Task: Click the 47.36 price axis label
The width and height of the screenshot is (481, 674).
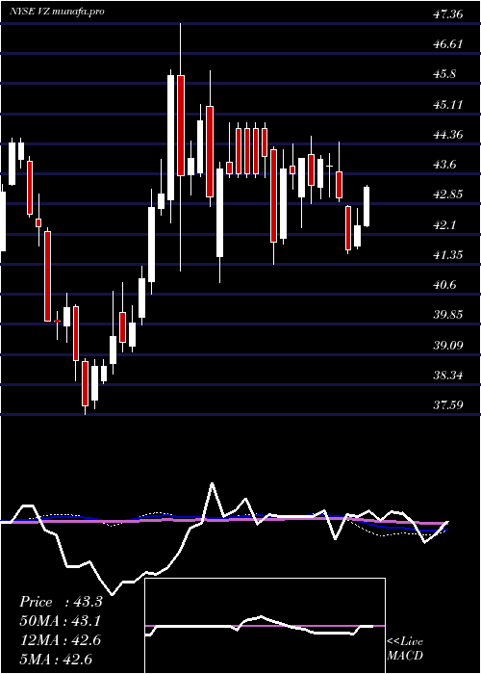Action: tap(447, 14)
